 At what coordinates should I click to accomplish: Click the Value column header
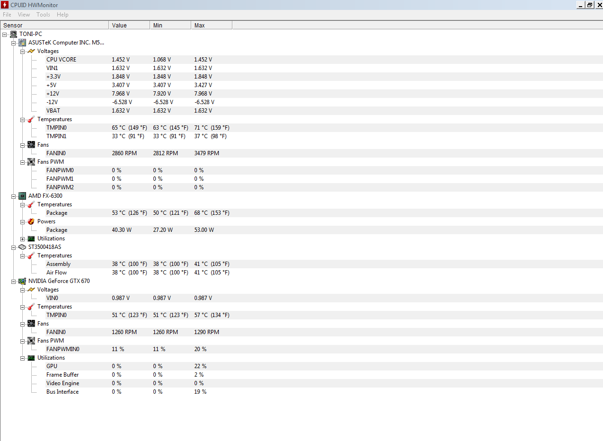pyautogui.click(x=129, y=25)
